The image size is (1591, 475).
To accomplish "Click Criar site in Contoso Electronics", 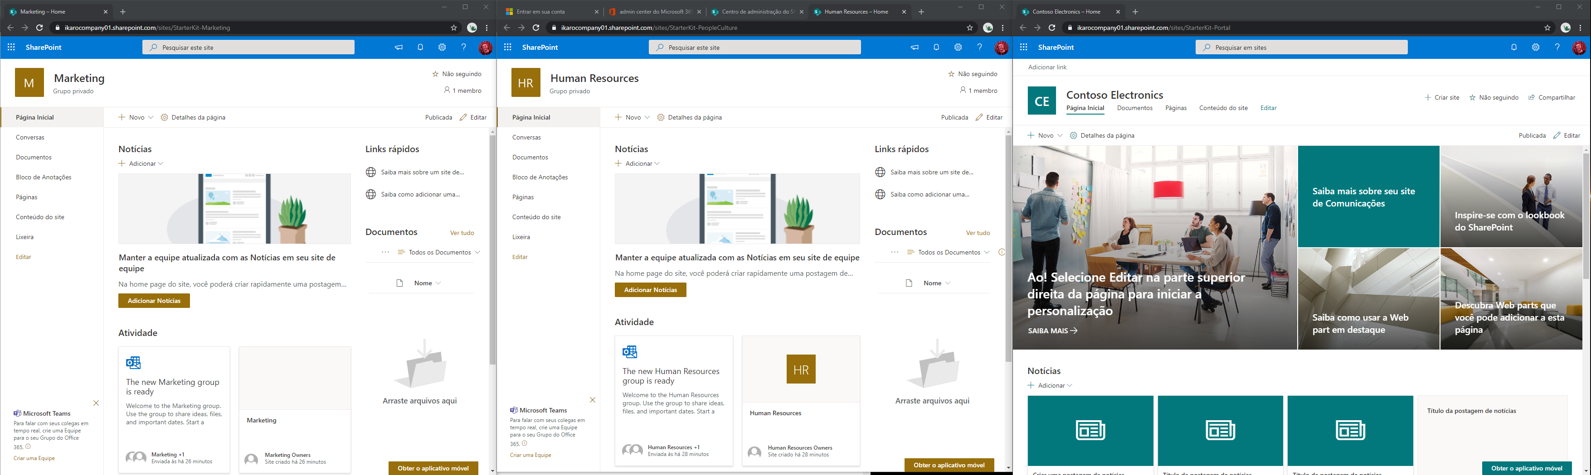I will (x=1441, y=97).
